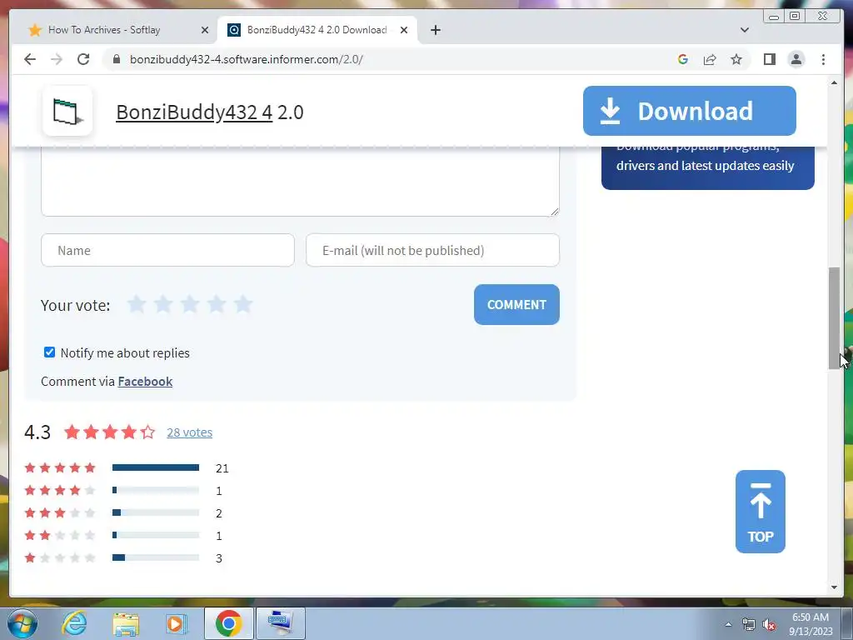This screenshot has height=640, width=853.
Task: Rate three stars in Your vote
Action: coord(190,304)
